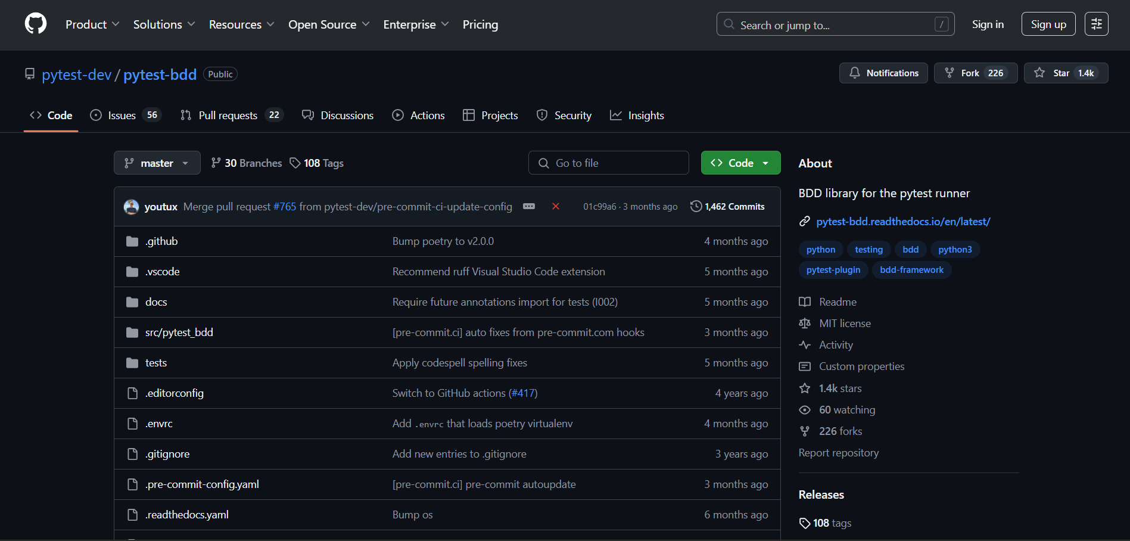Click the 108 Tags link

(x=317, y=163)
